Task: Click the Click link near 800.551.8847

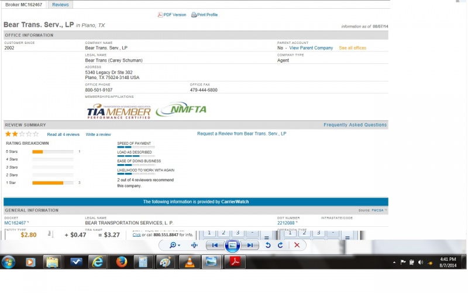Action: point(137,235)
